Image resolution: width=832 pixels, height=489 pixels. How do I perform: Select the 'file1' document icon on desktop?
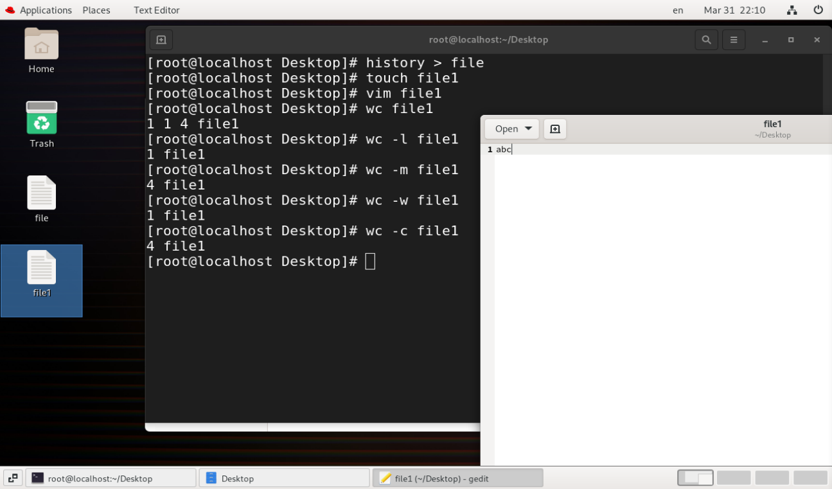(41, 267)
